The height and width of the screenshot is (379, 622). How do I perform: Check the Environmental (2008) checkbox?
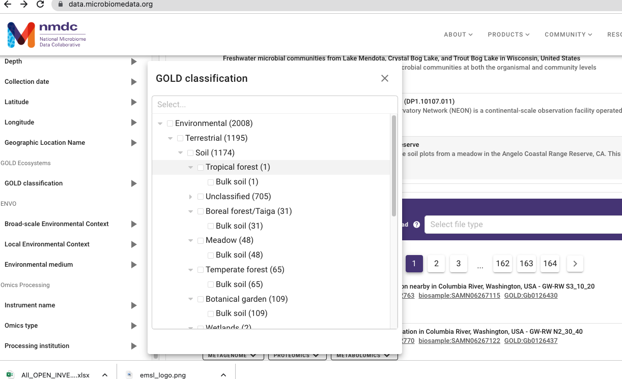(169, 123)
